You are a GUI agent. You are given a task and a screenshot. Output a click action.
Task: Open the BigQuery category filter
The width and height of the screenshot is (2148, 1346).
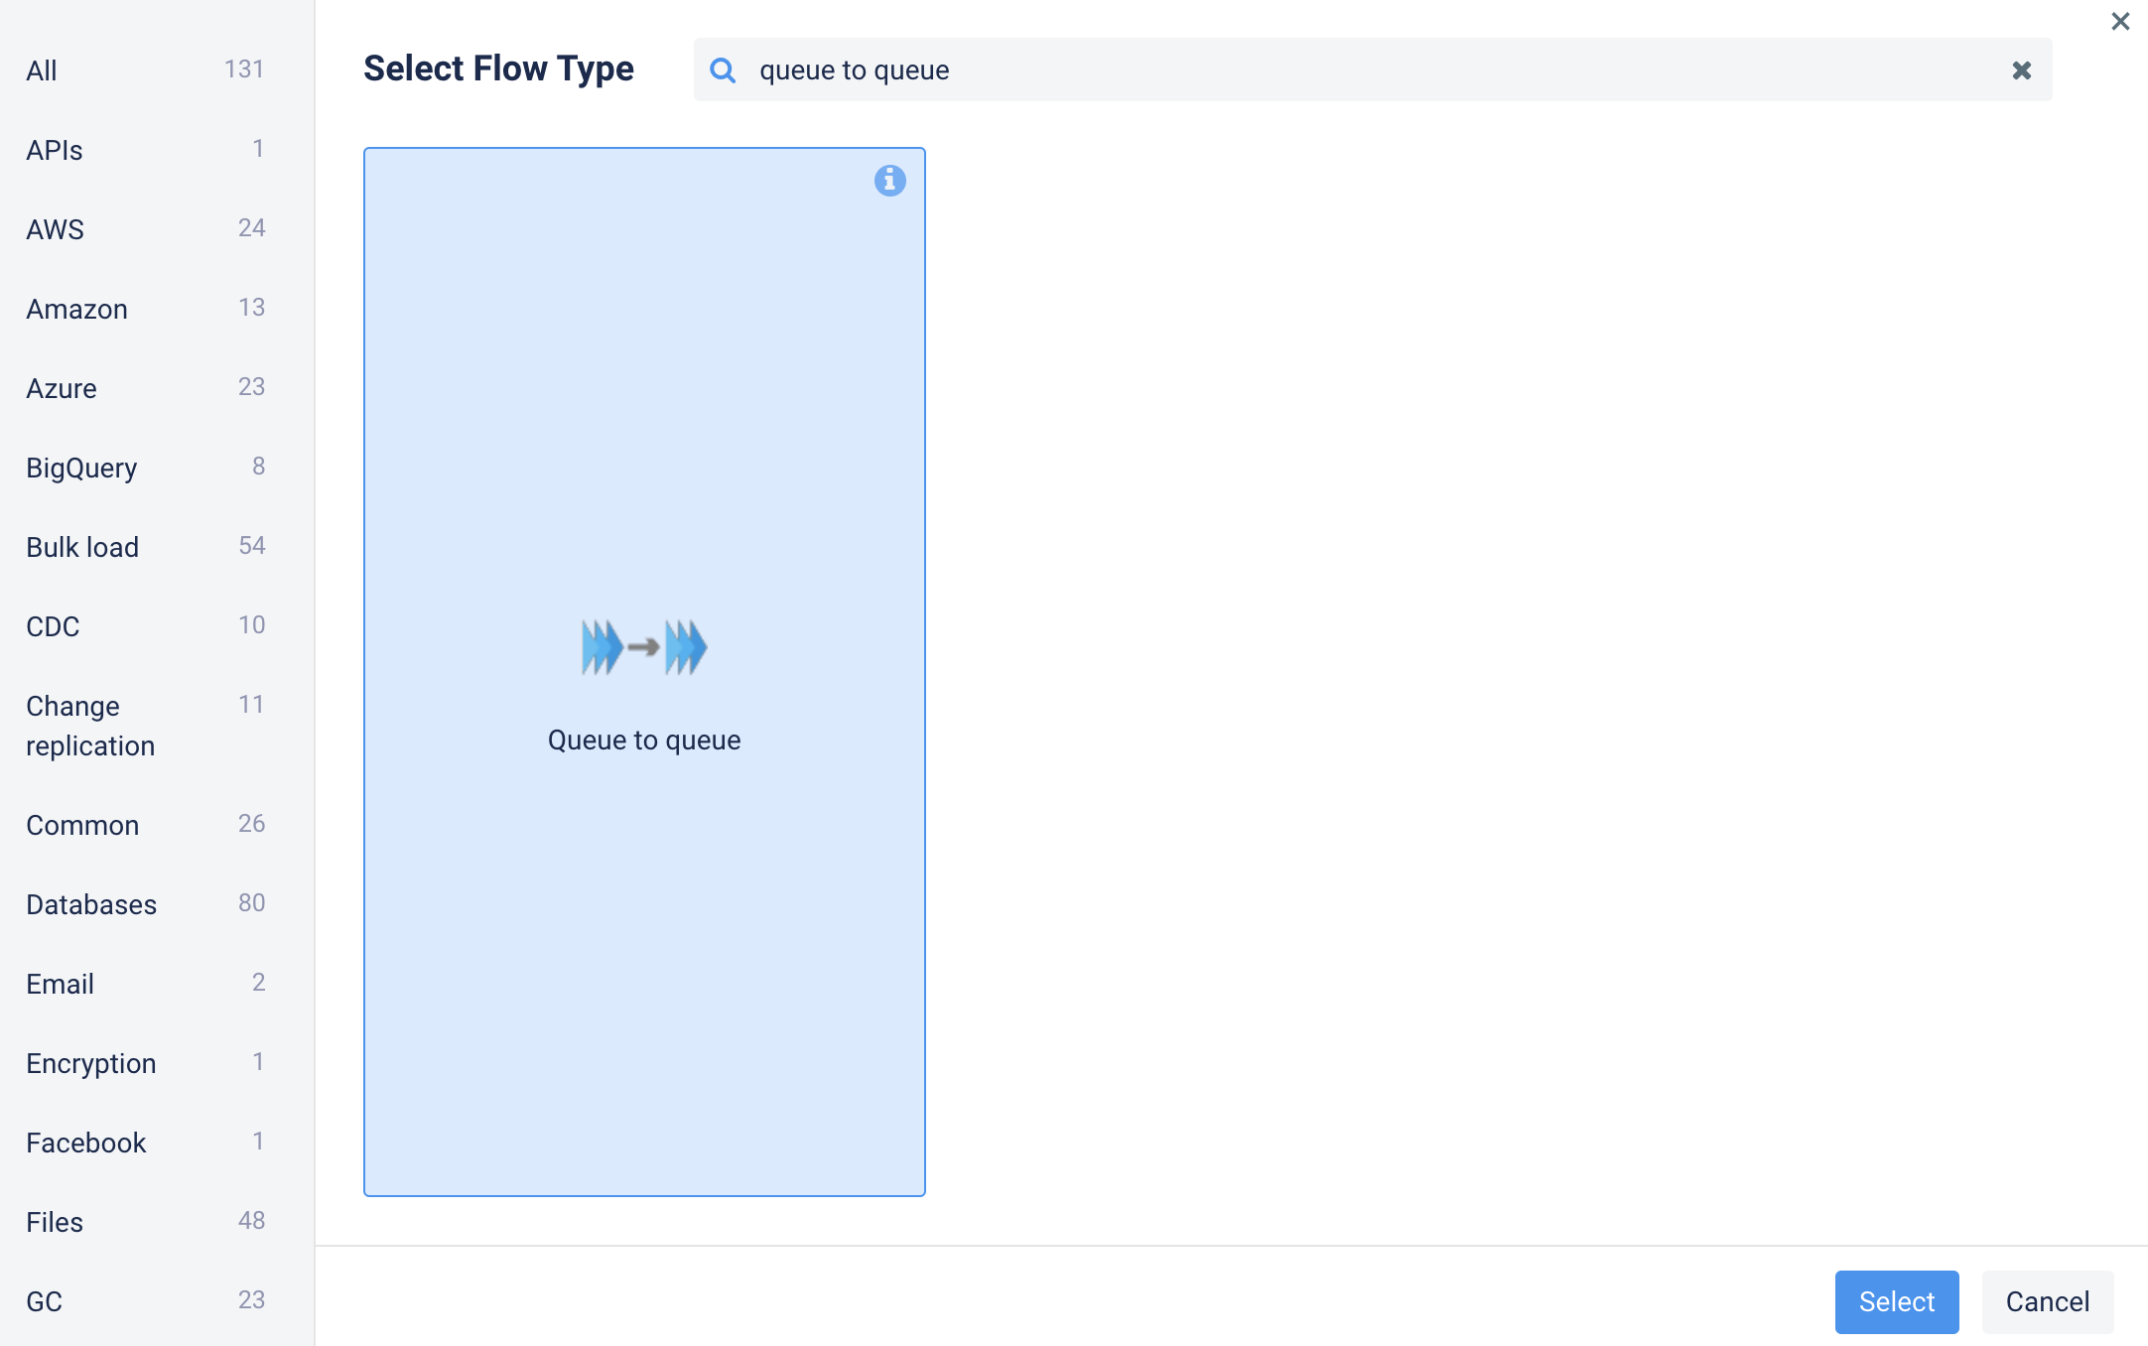80,468
